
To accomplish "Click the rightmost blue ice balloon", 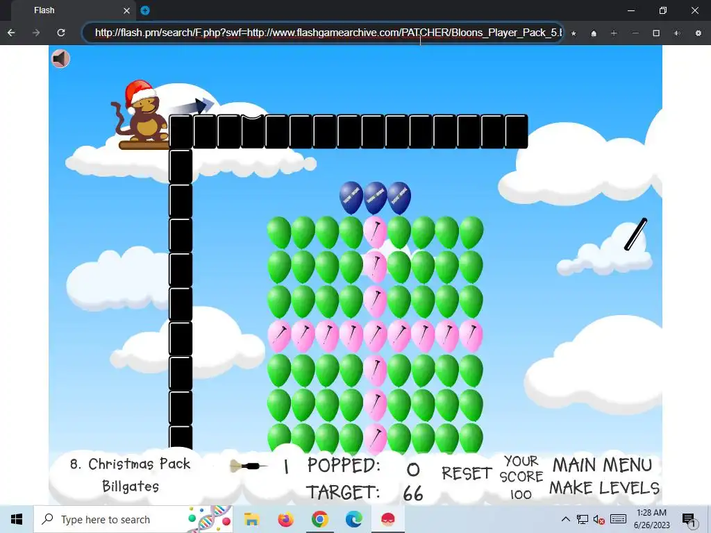I will tap(399, 198).
